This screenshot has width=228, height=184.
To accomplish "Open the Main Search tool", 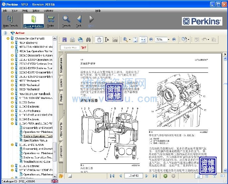I will (10, 21).
